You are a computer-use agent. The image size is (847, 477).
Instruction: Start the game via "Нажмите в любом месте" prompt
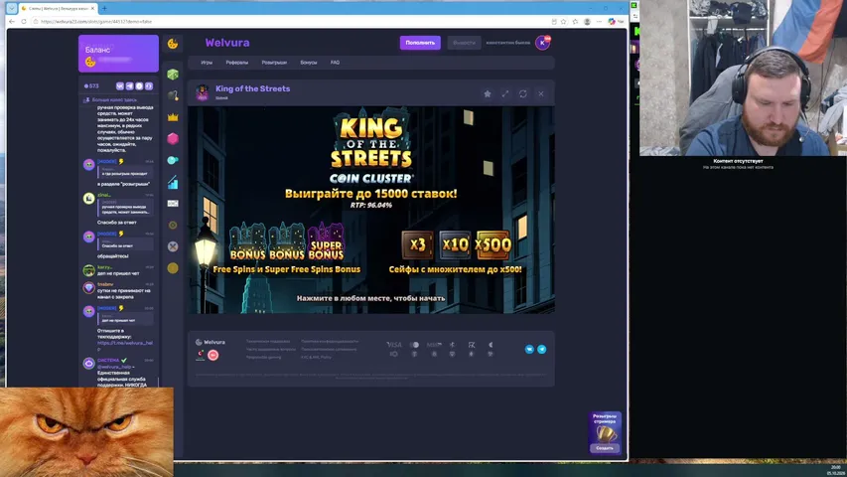click(370, 298)
